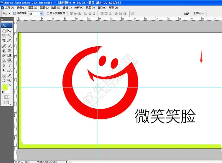Open the 组 auto-select dropdown

coord(41,14)
